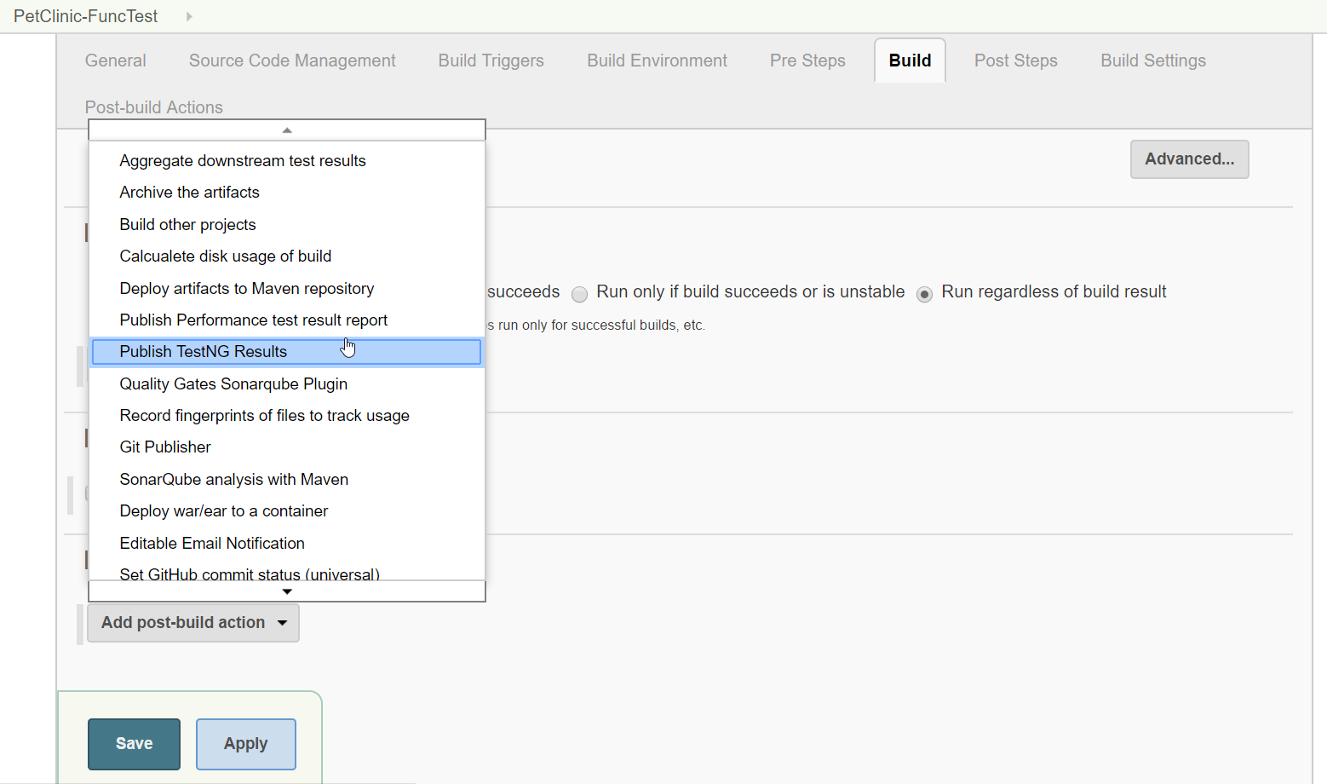This screenshot has height=784, width=1327.
Task: Apply the configuration changes
Action: (x=246, y=744)
